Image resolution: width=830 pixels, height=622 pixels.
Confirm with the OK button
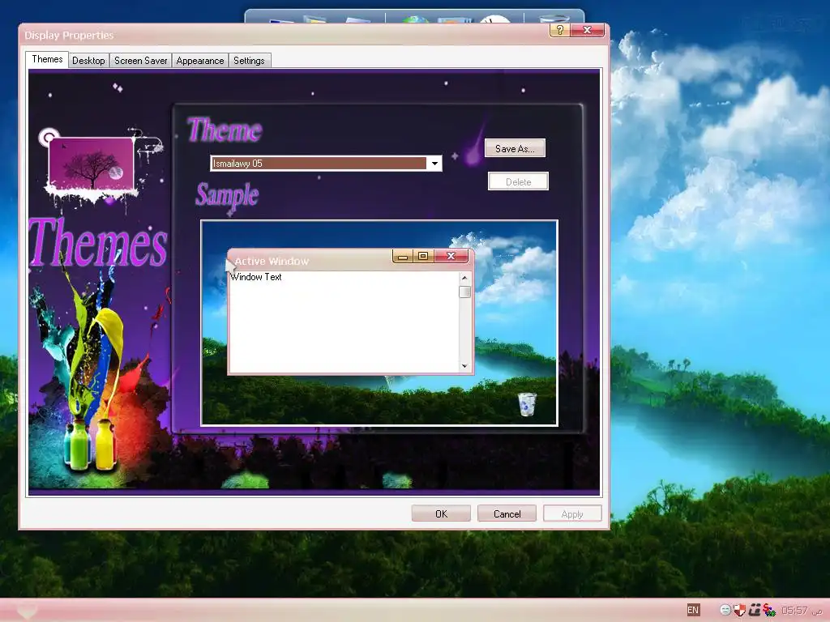tap(441, 513)
